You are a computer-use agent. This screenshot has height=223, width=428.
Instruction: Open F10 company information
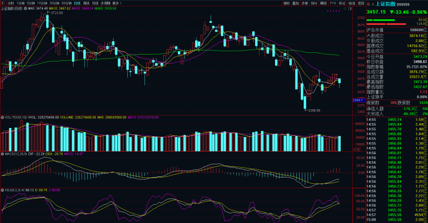[x=333, y=3]
